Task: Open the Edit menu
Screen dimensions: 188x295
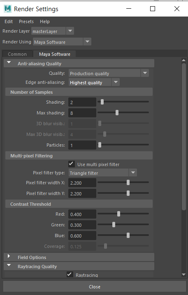Action: [x=9, y=21]
